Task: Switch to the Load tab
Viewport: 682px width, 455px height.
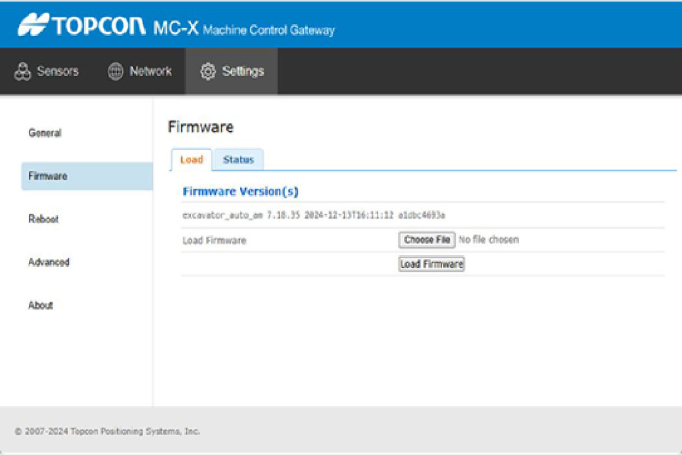Action: (191, 160)
